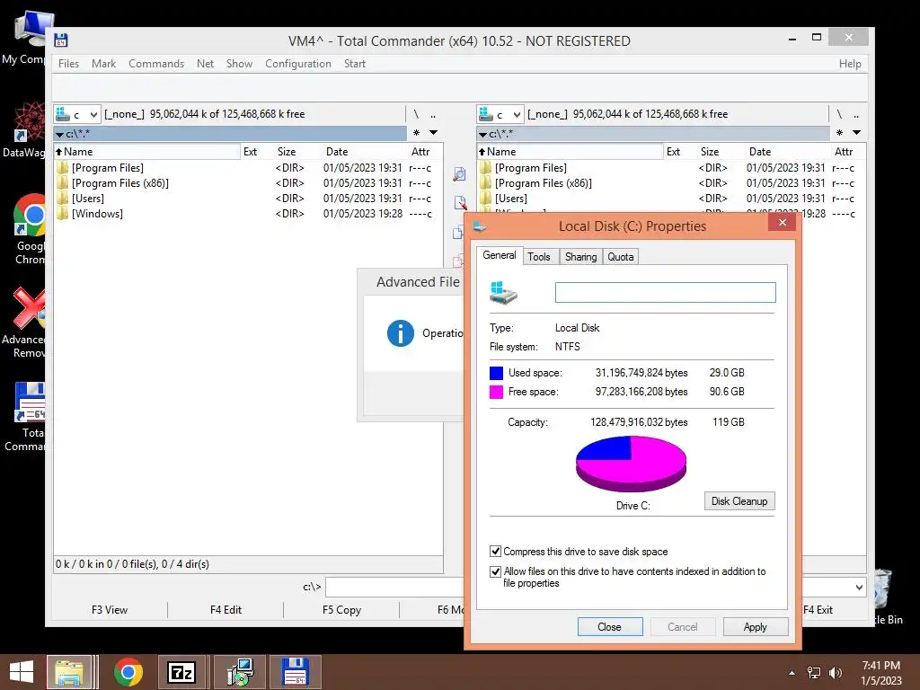Viewport: 920px width, 690px height.
Task: Open the Files menu
Action: click(68, 64)
